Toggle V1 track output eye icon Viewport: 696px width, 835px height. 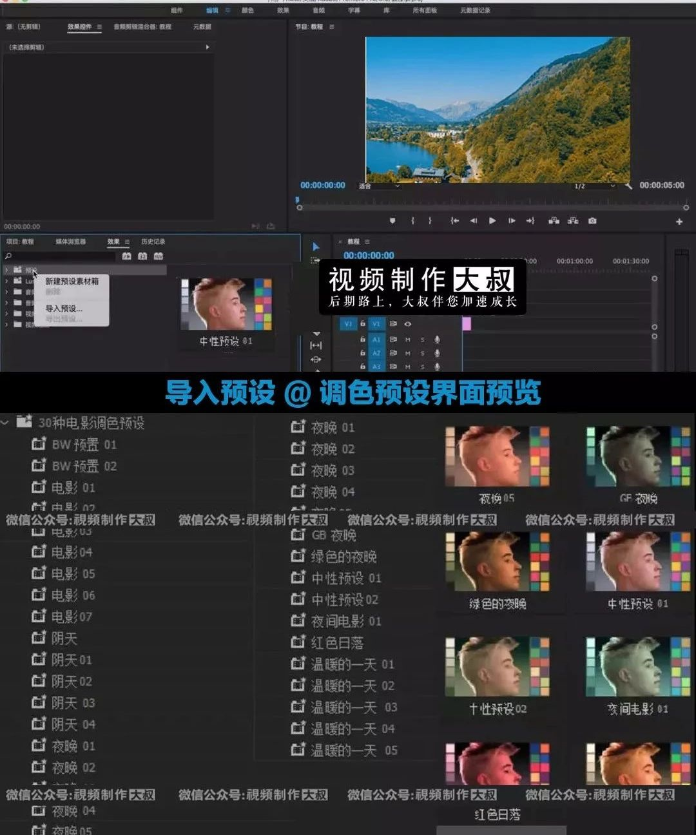407,324
